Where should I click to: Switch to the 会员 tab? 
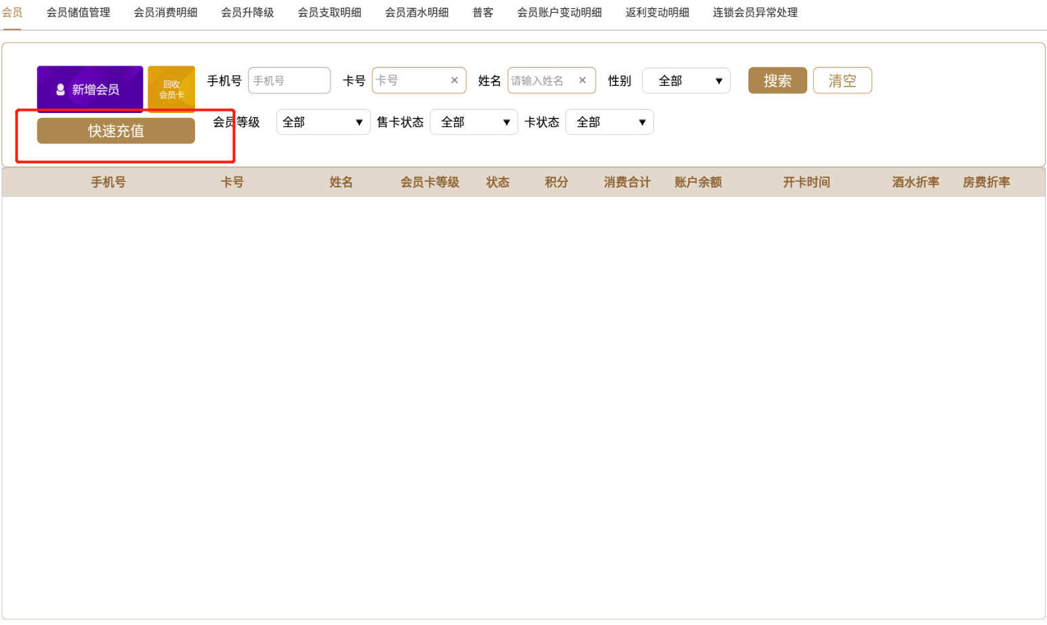[12, 12]
